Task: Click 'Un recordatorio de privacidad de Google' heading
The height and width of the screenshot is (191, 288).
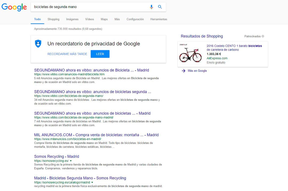Action: (x=94, y=44)
